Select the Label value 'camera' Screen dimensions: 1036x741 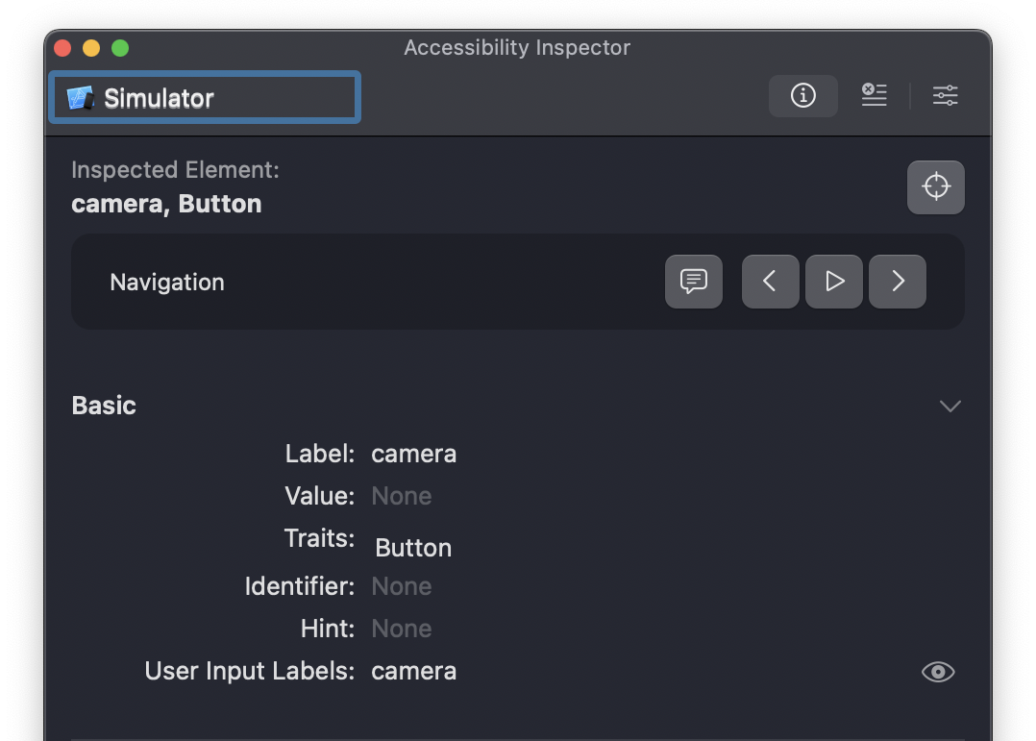pyautogui.click(x=413, y=455)
